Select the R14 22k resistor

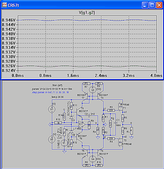[x=64, y=117]
